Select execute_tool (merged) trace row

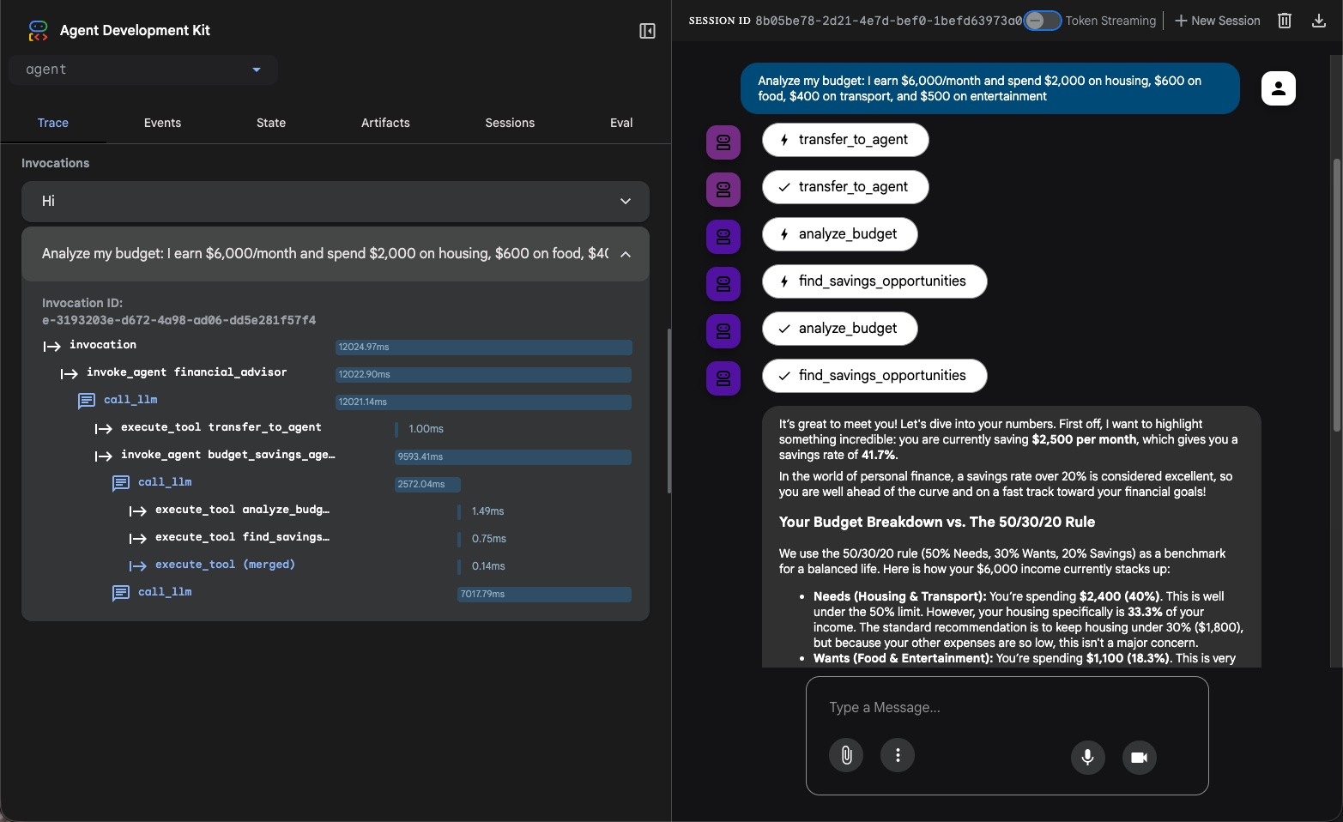tap(225, 565)
